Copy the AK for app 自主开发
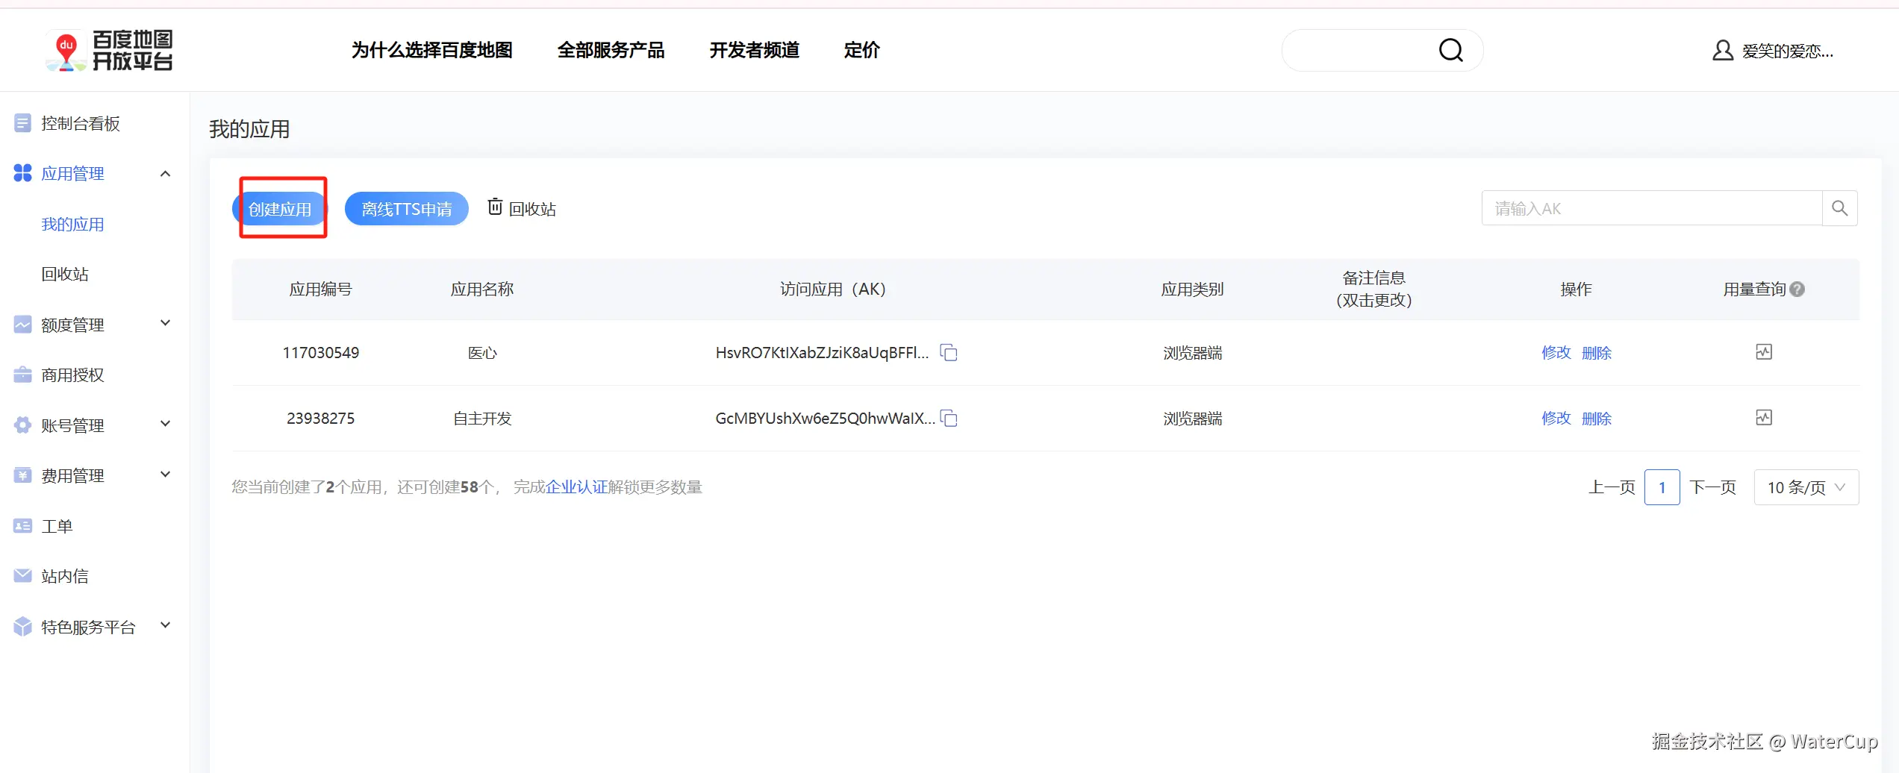1899x773 pixels. pos(949,418)
